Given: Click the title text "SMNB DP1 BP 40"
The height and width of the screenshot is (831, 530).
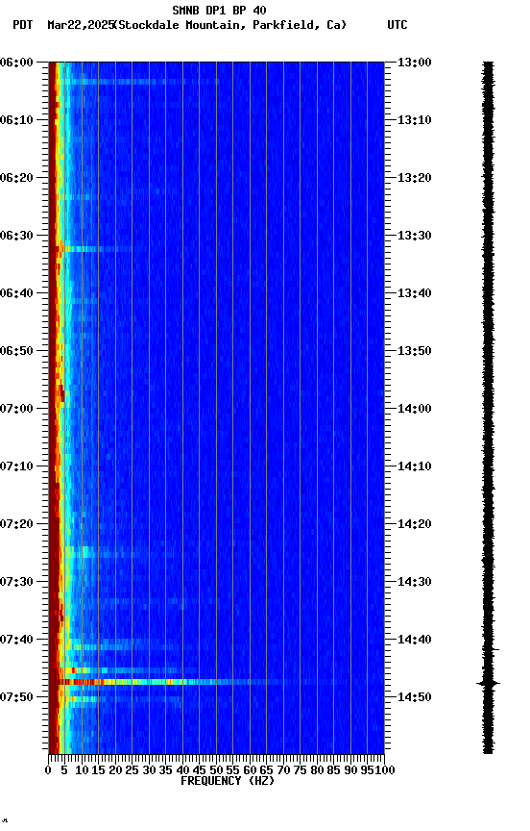Looking at the screenshot, I should [219, 10].
